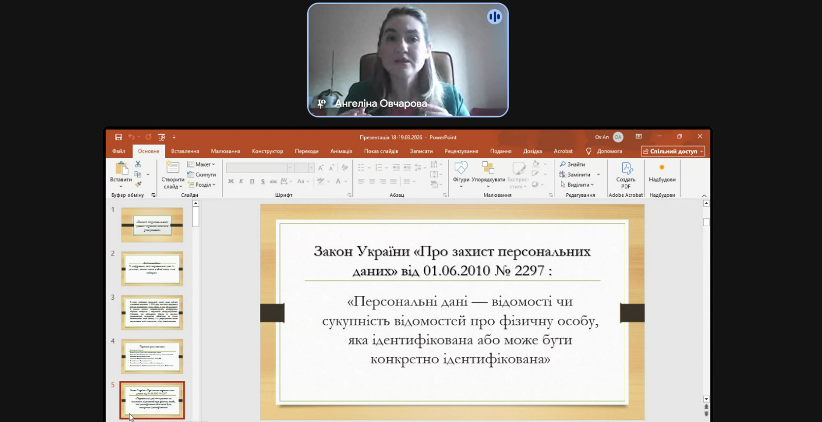This screenshot has height=422, width=822.
Task: Click the Создать PDF Adobe Acrobat icon
Action: click(x=626, y=173)
